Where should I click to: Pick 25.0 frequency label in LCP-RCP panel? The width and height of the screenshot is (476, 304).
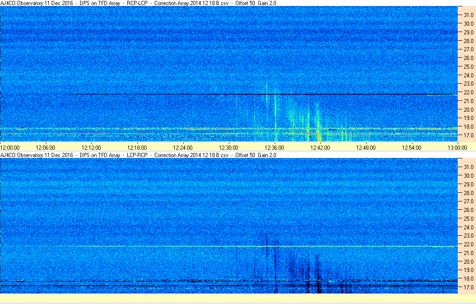click(468, 218)
